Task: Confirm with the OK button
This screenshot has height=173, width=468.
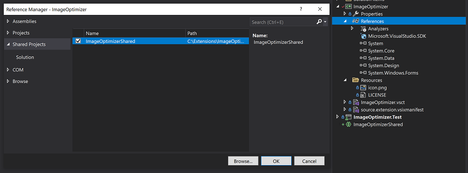Action: pos(276,161)
